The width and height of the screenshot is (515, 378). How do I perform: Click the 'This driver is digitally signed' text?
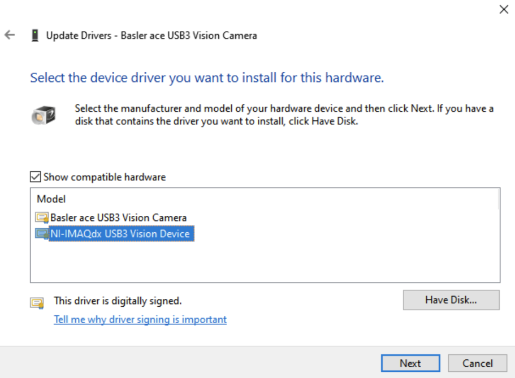[x=118, y=301]
